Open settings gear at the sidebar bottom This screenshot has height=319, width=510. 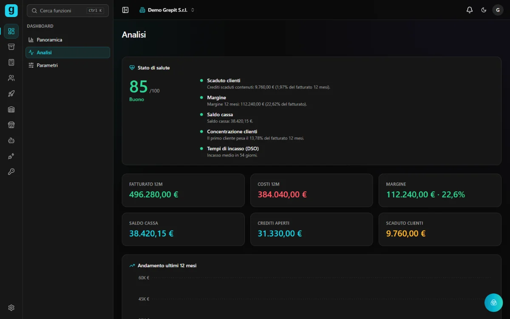(x=11, y=308)
